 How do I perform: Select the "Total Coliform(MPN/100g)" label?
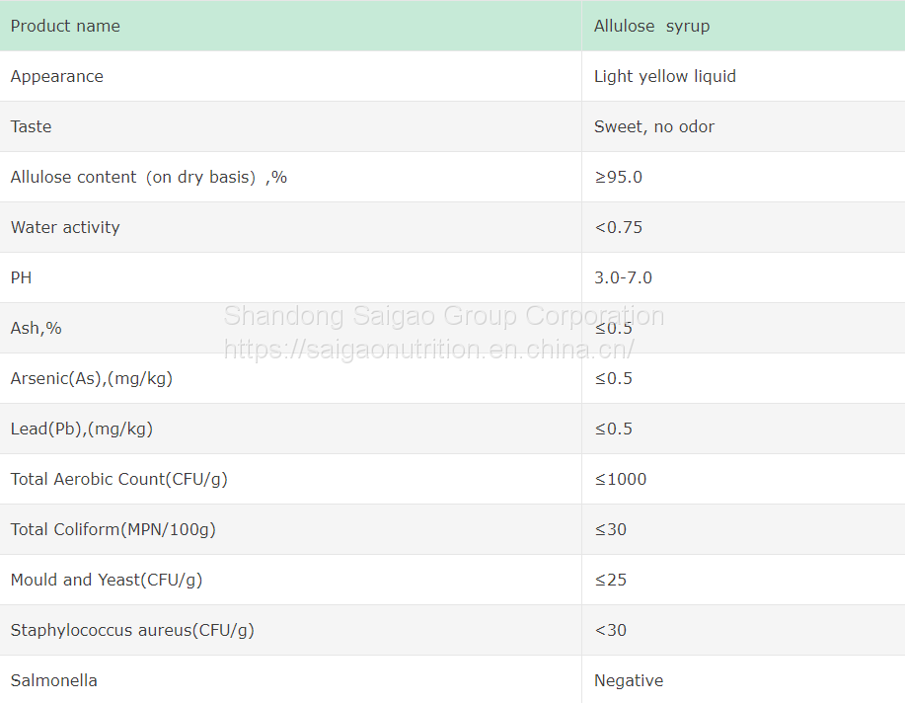(x=113, y=530)
